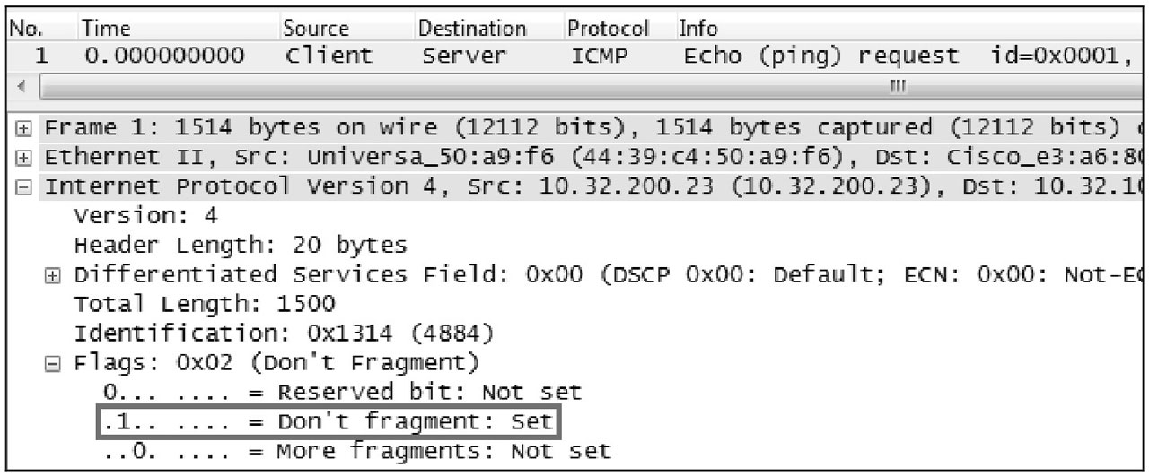Select the Don't fragment: Set line

coord(328,421)
